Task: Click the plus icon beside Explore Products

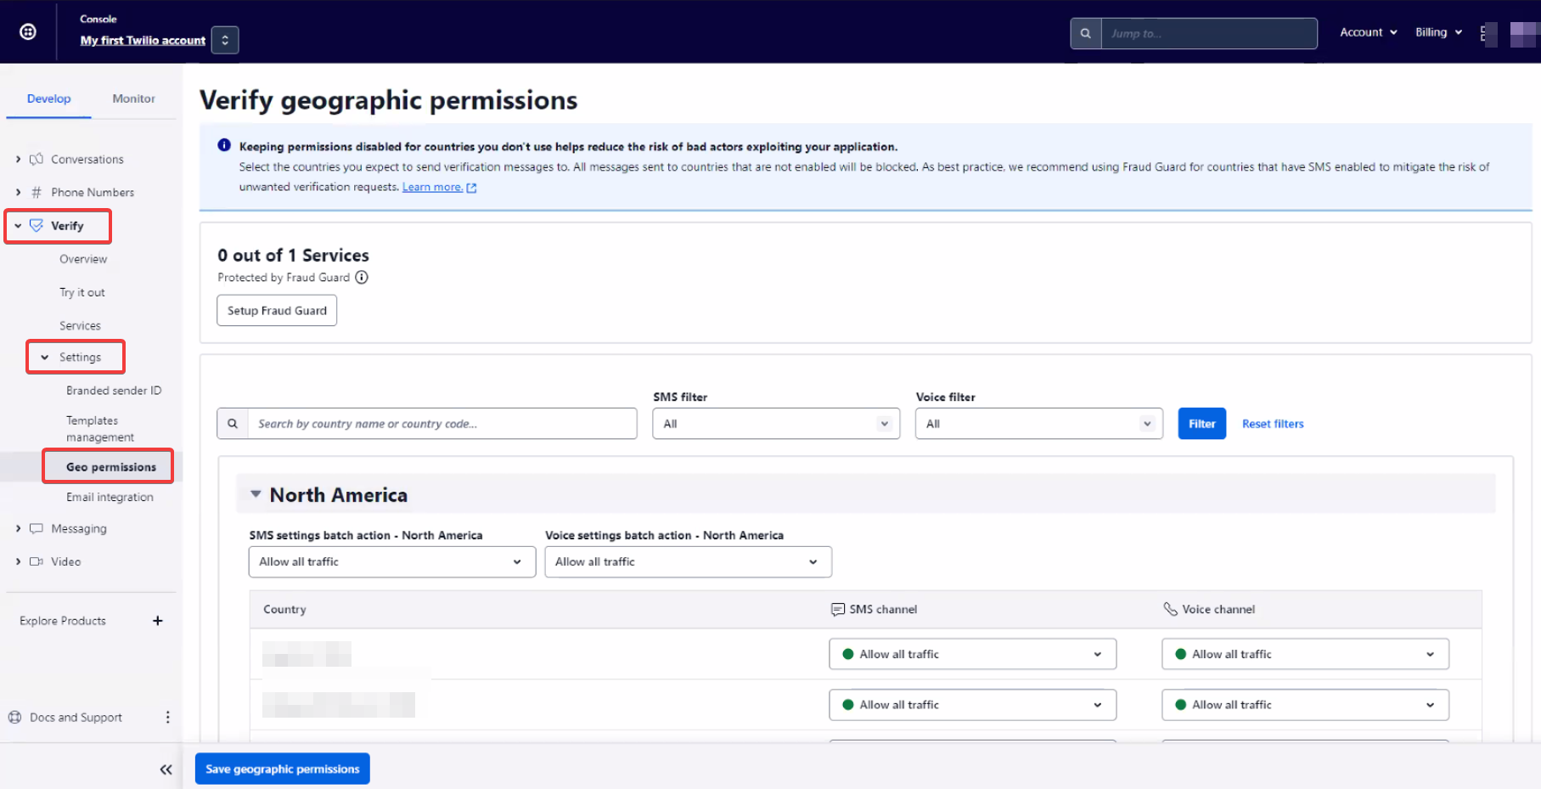Action: coord(158,621)
